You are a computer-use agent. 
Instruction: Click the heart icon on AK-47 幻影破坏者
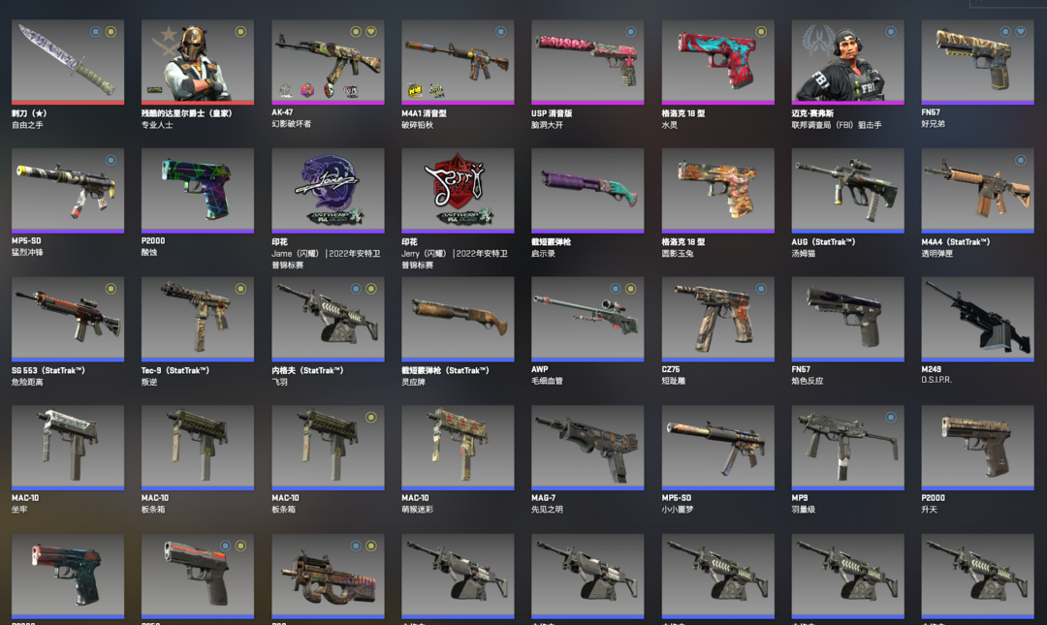(x=371, y=31)
